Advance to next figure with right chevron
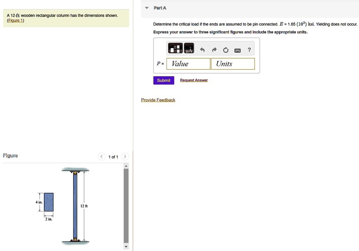 [125, 157]
